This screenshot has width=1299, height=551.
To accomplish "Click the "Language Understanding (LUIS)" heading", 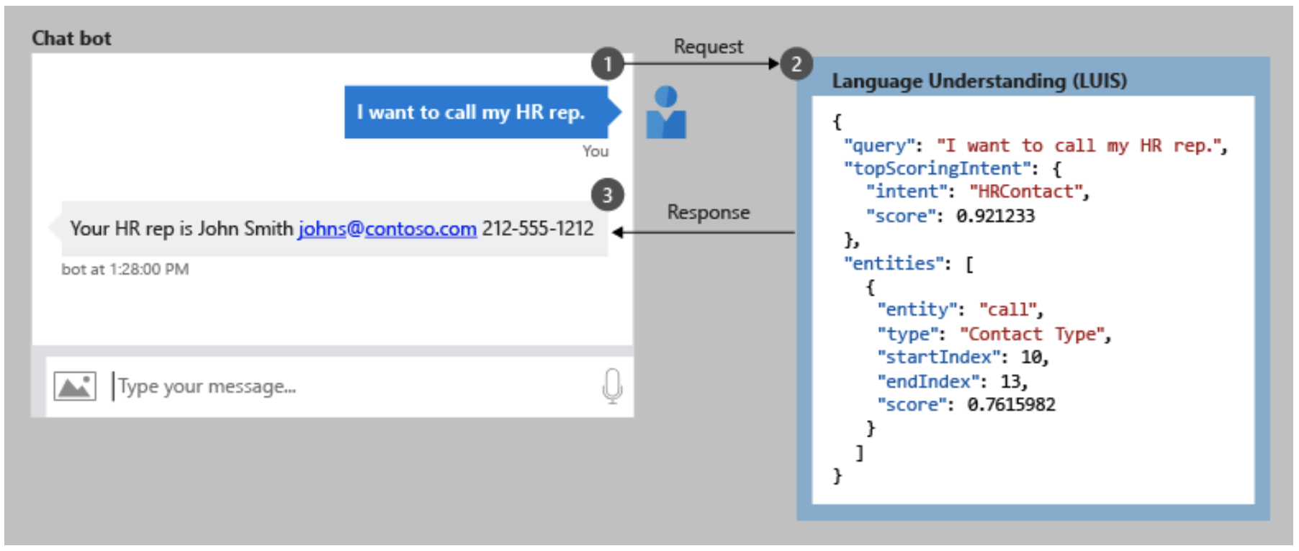I will click(979, 81).
